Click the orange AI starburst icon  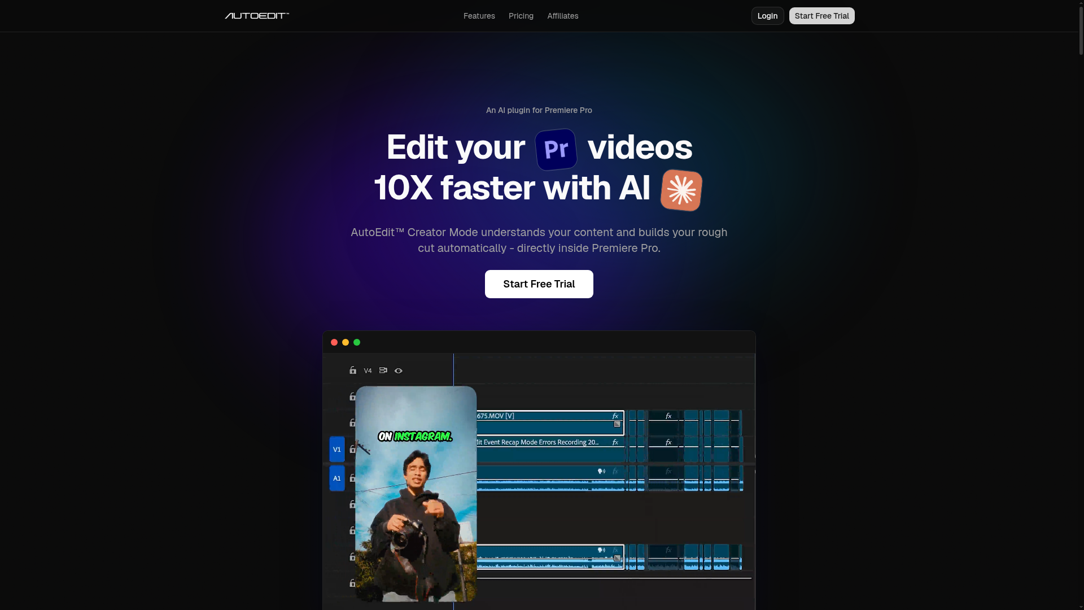point(681,190)
